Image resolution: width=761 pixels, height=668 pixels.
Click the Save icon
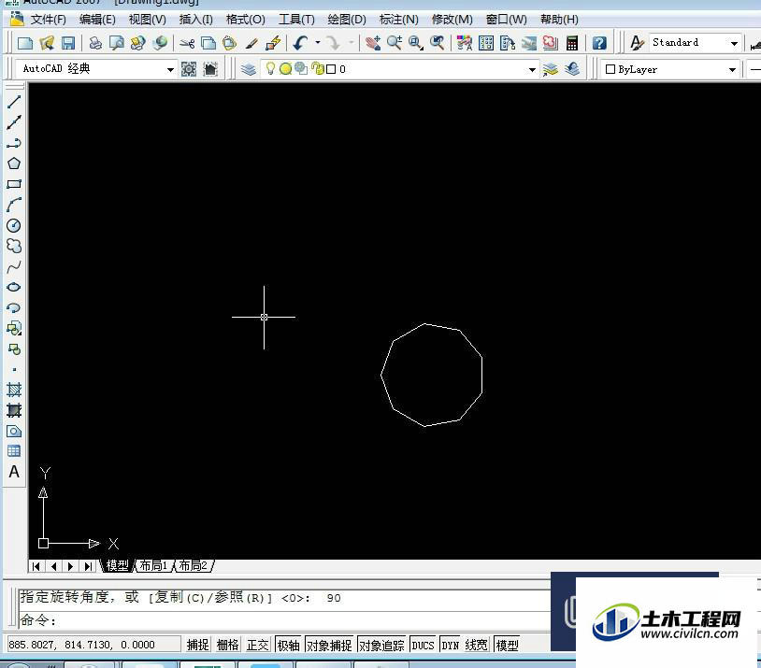pos(68,43)
